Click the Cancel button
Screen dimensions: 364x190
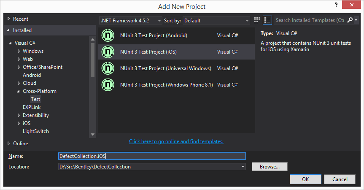tap(340, 179)
